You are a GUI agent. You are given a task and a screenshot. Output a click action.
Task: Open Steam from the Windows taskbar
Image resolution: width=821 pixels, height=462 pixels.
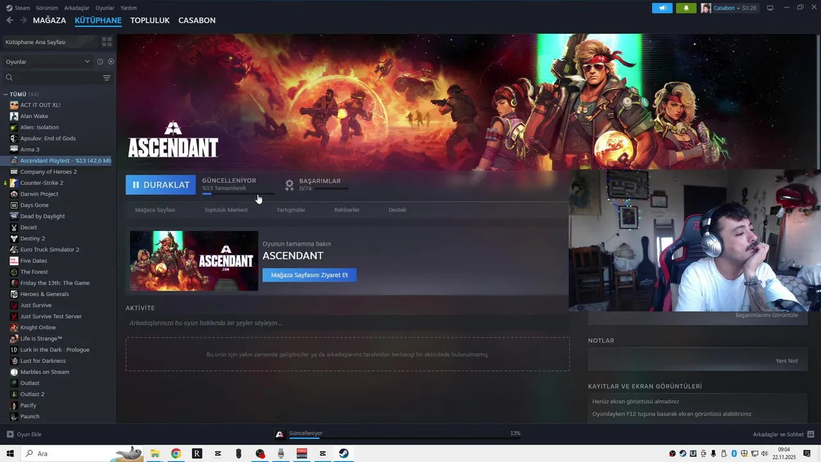(344, 454)
